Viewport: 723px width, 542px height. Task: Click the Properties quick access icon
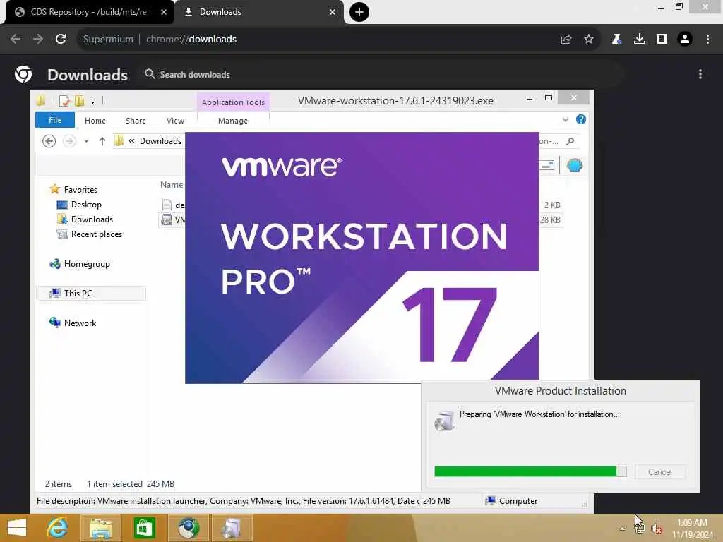tap(64, 100)
